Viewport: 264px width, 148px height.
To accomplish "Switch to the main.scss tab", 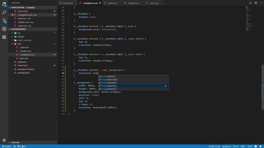I will [x=112, y=3].
